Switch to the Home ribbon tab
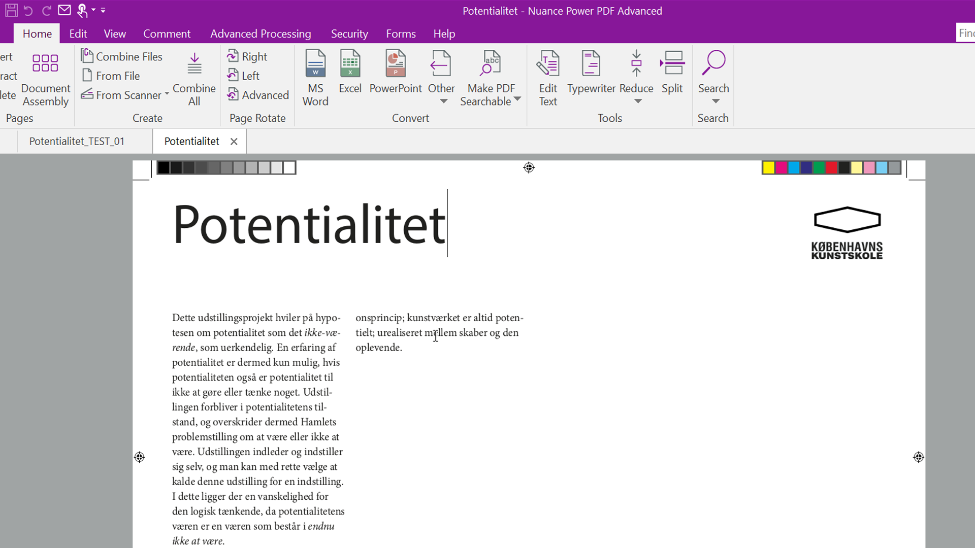This screenshot has width=975, height=548. (x=37, y=33)
